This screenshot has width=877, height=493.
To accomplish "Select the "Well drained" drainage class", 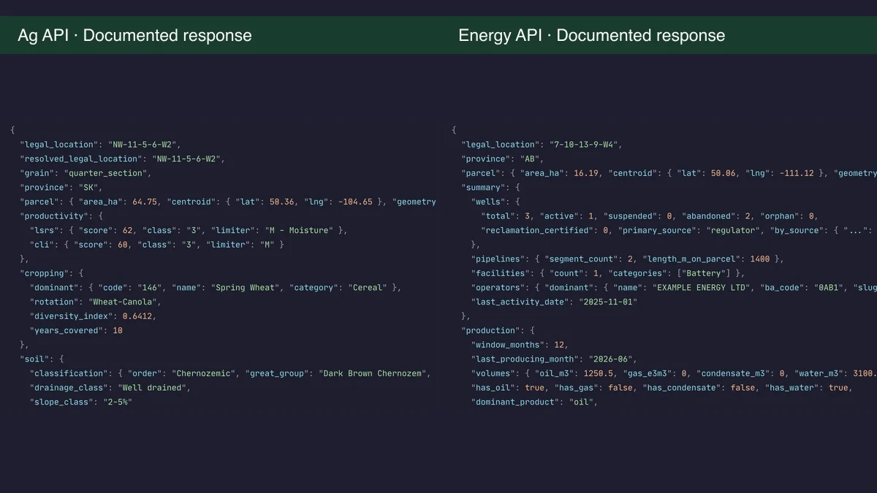I will pos(153,388).
